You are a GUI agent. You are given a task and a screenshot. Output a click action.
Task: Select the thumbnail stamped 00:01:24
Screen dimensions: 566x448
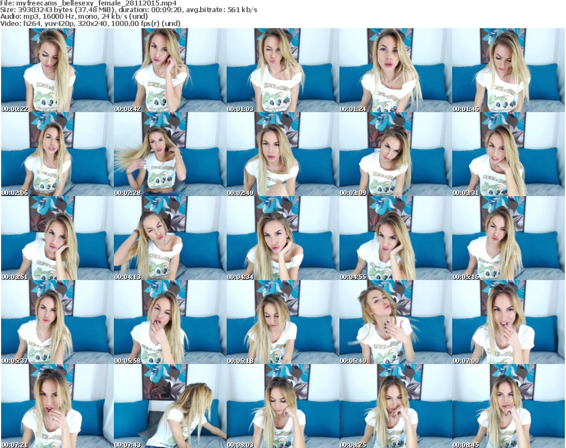coord(395,70)
